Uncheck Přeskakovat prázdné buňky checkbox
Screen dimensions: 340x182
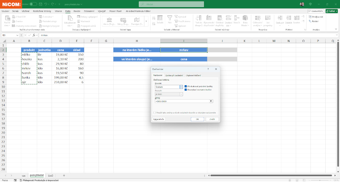tap(186, 86)
